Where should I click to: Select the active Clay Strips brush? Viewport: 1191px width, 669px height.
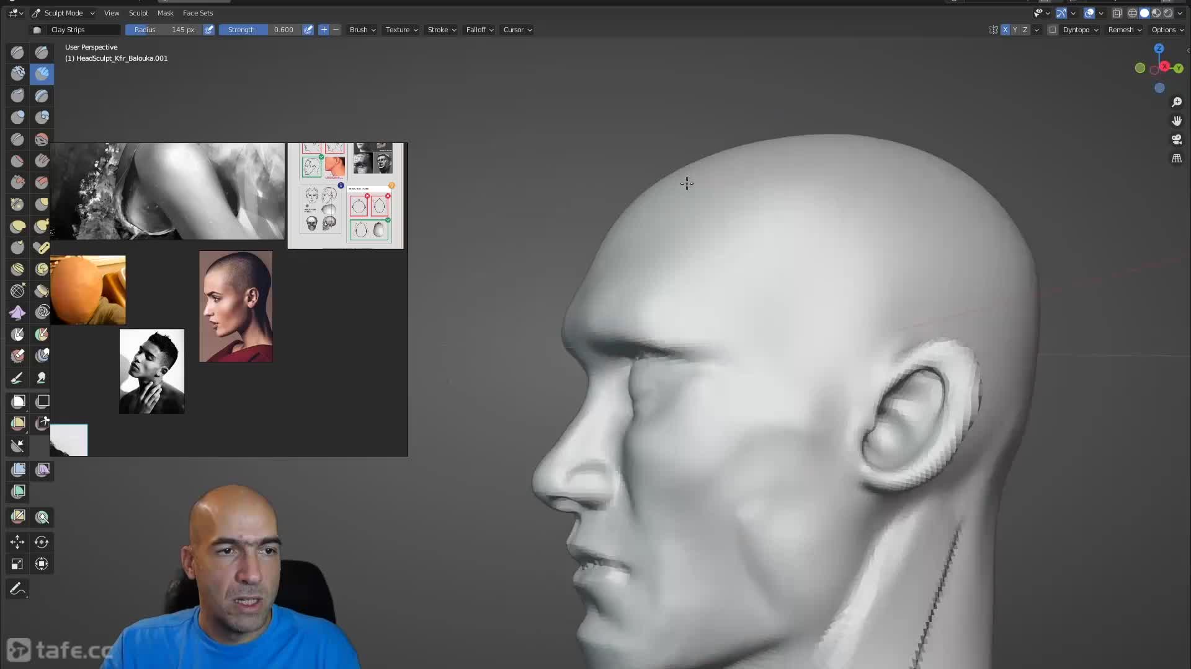point(42,74)
